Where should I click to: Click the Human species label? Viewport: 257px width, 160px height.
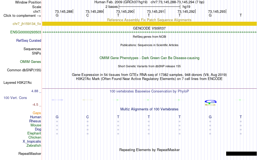[x=35, y=117]
